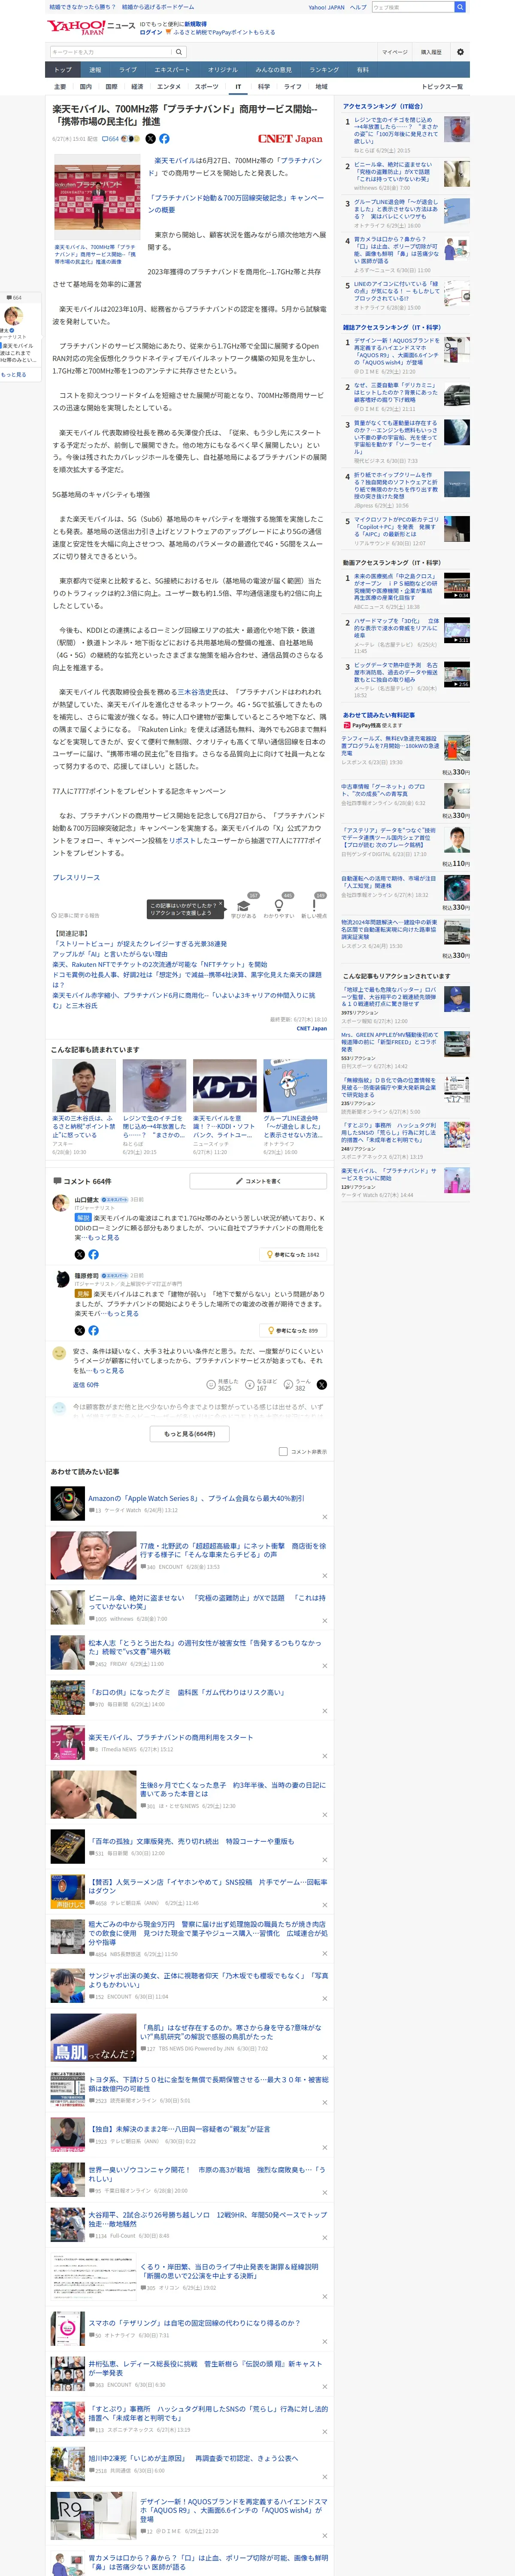
Task: Click the ログイン link
Action: point(151,32)
